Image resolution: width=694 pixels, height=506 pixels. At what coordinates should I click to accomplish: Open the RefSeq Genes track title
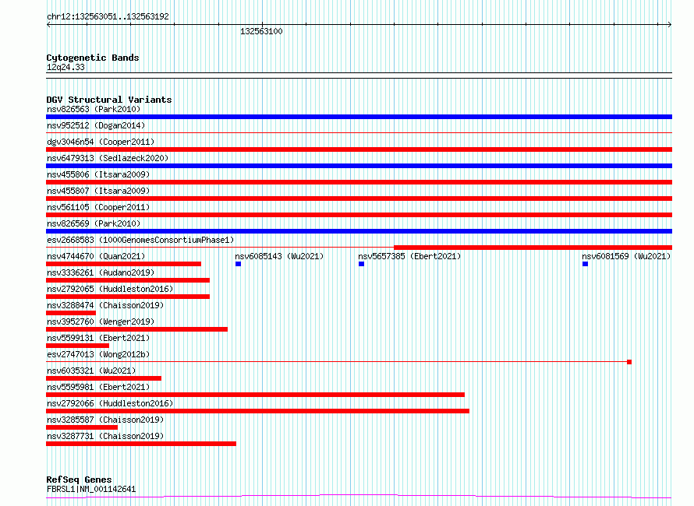(x=79, y=480)
